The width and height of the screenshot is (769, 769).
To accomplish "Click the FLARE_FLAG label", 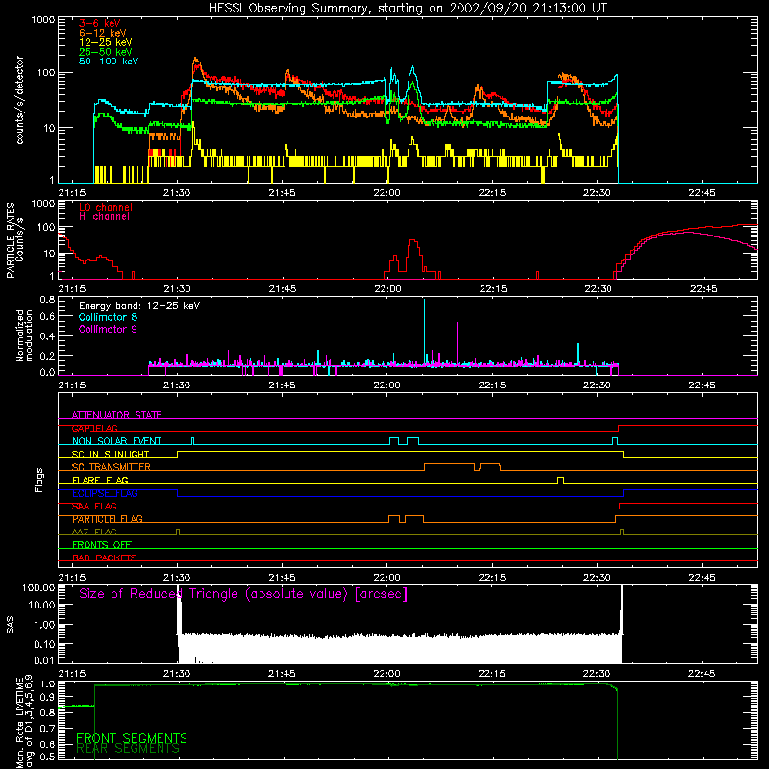I will click(100, 480).
